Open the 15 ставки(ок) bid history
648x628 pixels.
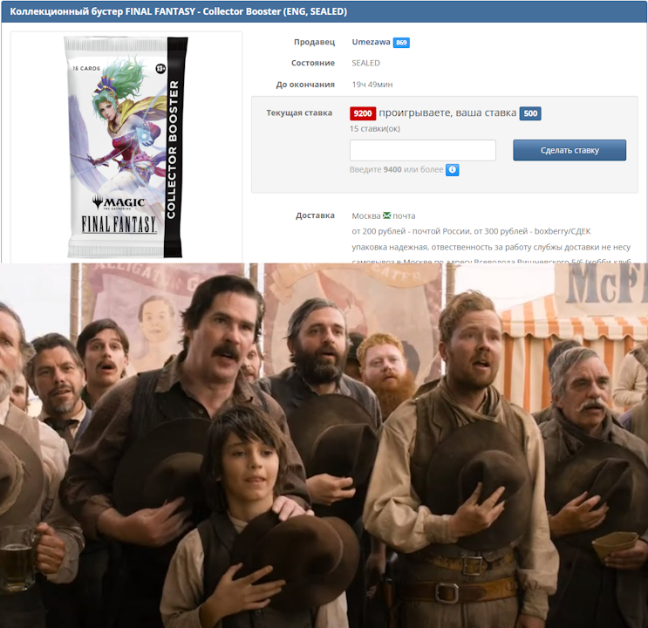(x=375, y=128)
